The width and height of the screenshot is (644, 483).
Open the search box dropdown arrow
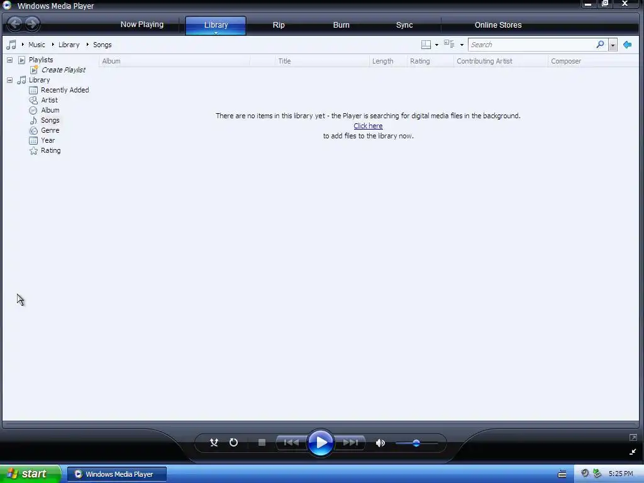(x=613, y=45)
